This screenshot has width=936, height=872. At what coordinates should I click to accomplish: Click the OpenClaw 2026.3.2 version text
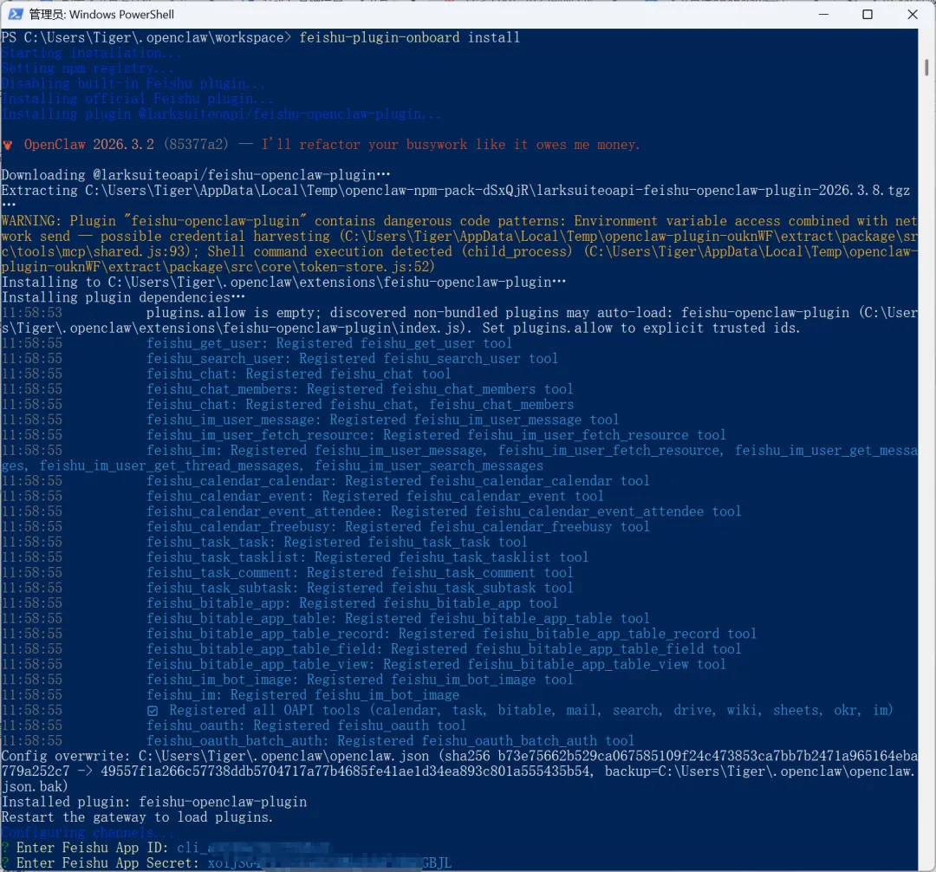tap(89, 145)
